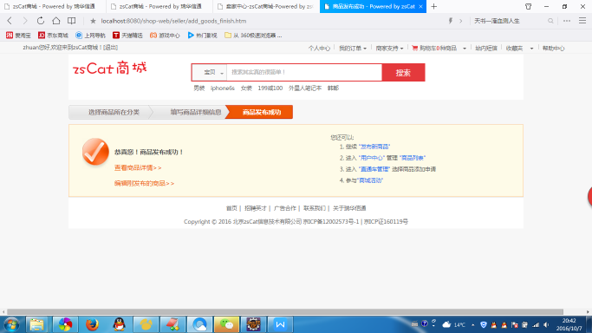Click the browser forward arrow

coord(25,21)
